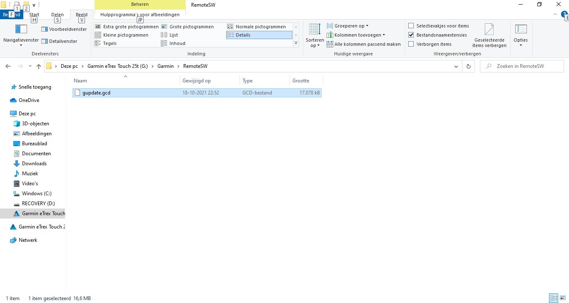569x303 pixels.
Task: Click the Sorteren op icon
Action: (x=314, y=30)
